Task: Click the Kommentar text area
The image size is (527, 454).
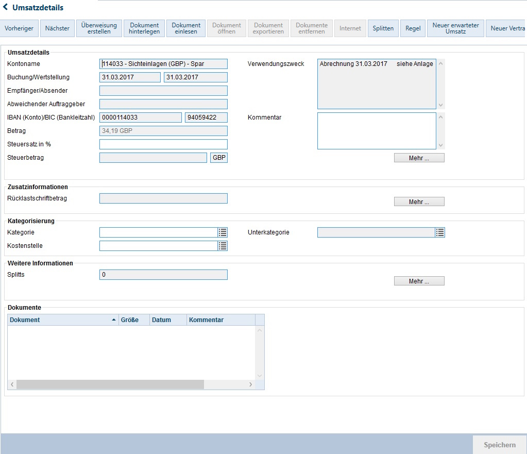Action: click(x=377, y=131)
